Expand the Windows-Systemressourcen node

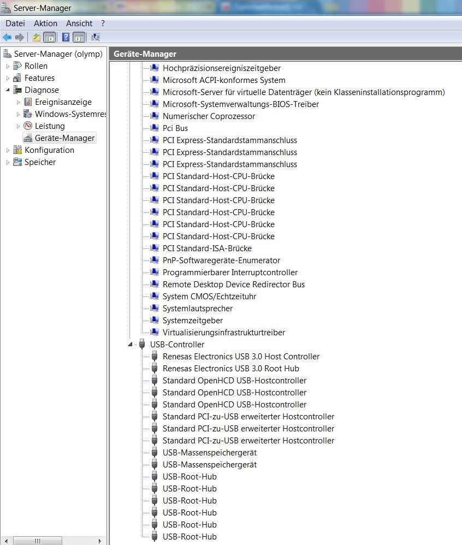point(18,114)
